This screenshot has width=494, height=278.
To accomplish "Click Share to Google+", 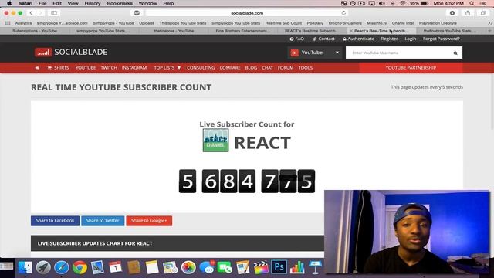I will click(149, 221).
